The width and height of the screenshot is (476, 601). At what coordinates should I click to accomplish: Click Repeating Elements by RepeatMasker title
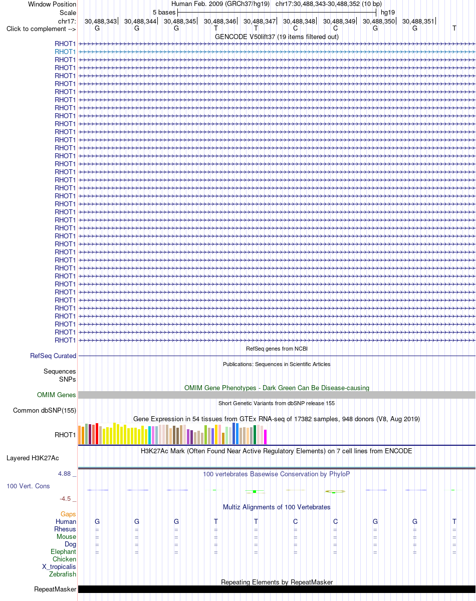coord(277,582)
